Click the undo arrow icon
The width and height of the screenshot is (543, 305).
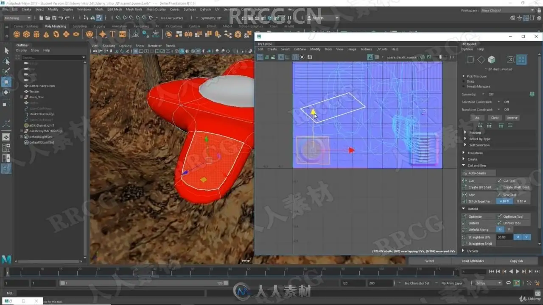pyautogui.click(x=61, y=18)
